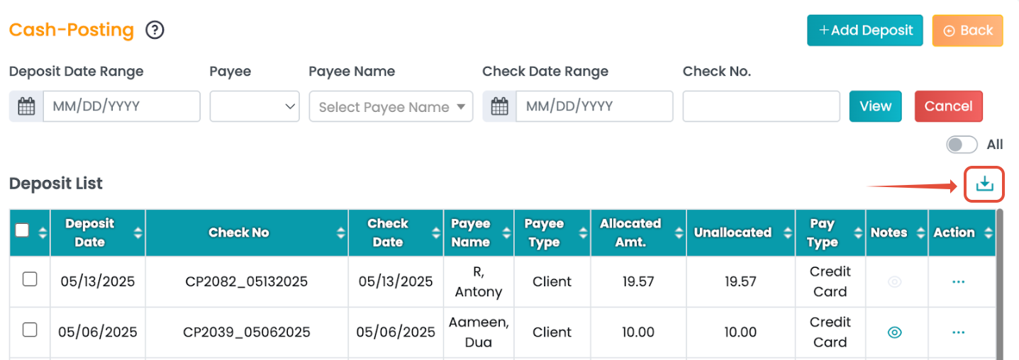
Task: Open Deposit Date Range calendar icon
Action: coord(26,106)
